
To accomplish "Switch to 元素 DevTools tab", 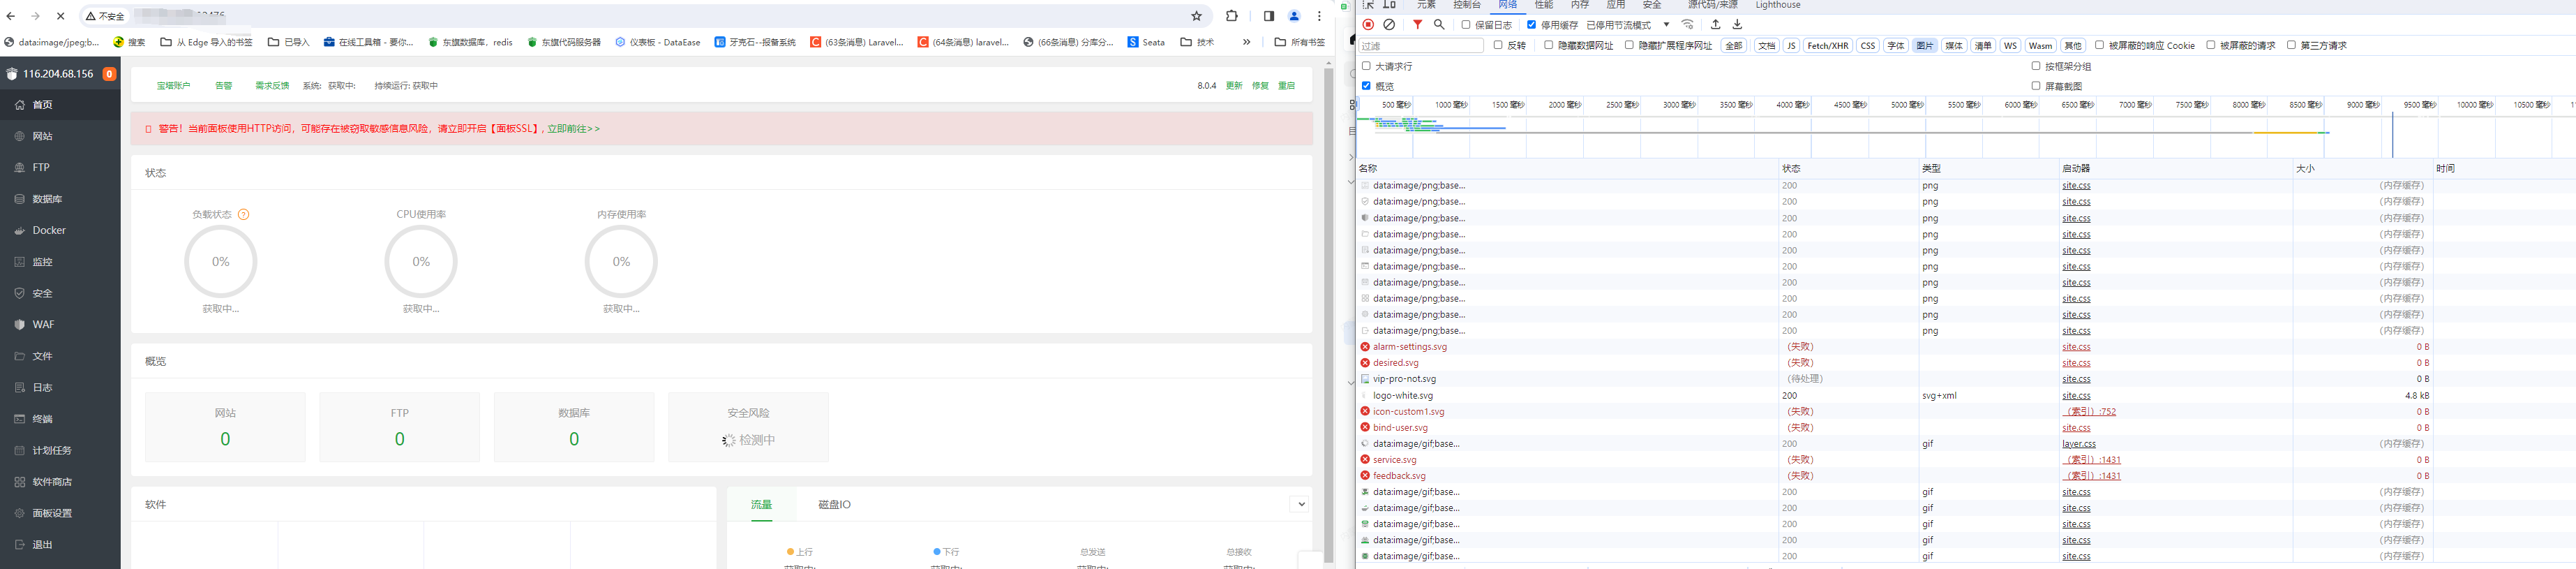I will pyautogui.click(x=1426, y=5).
